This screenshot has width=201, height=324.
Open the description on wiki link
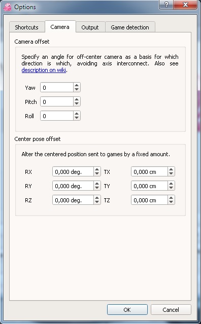coord(44,70)
